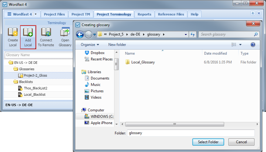
Task: Click the horizontal scrollbar thumb
Action: point(175,124)
